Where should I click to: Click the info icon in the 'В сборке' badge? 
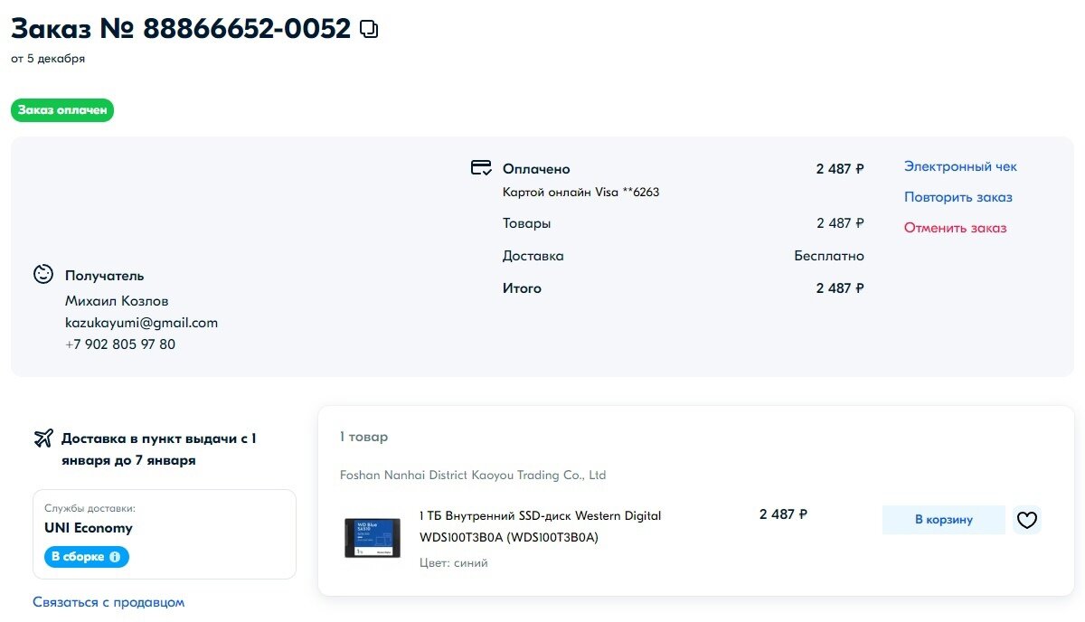pos(115,557)
